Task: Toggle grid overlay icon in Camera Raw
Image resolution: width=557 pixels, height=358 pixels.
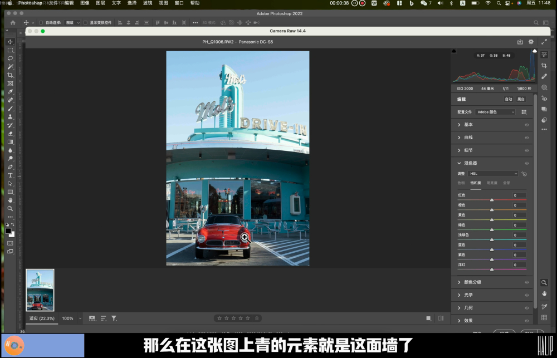Action: (544, 317)
